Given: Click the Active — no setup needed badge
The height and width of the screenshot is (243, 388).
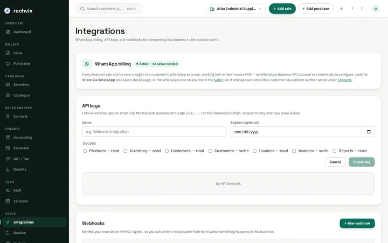Looking at the screenshot, I should [157, 64].
